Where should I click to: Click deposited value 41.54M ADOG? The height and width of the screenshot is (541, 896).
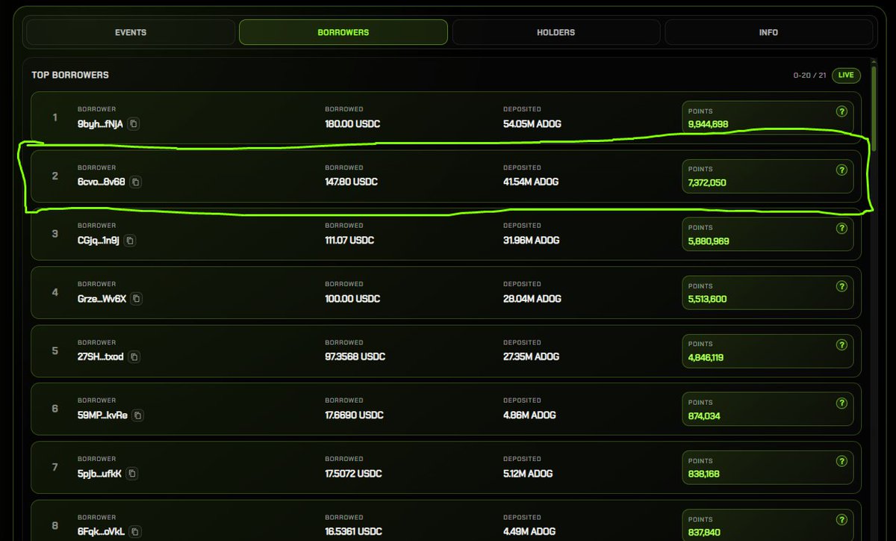(531, 182)
